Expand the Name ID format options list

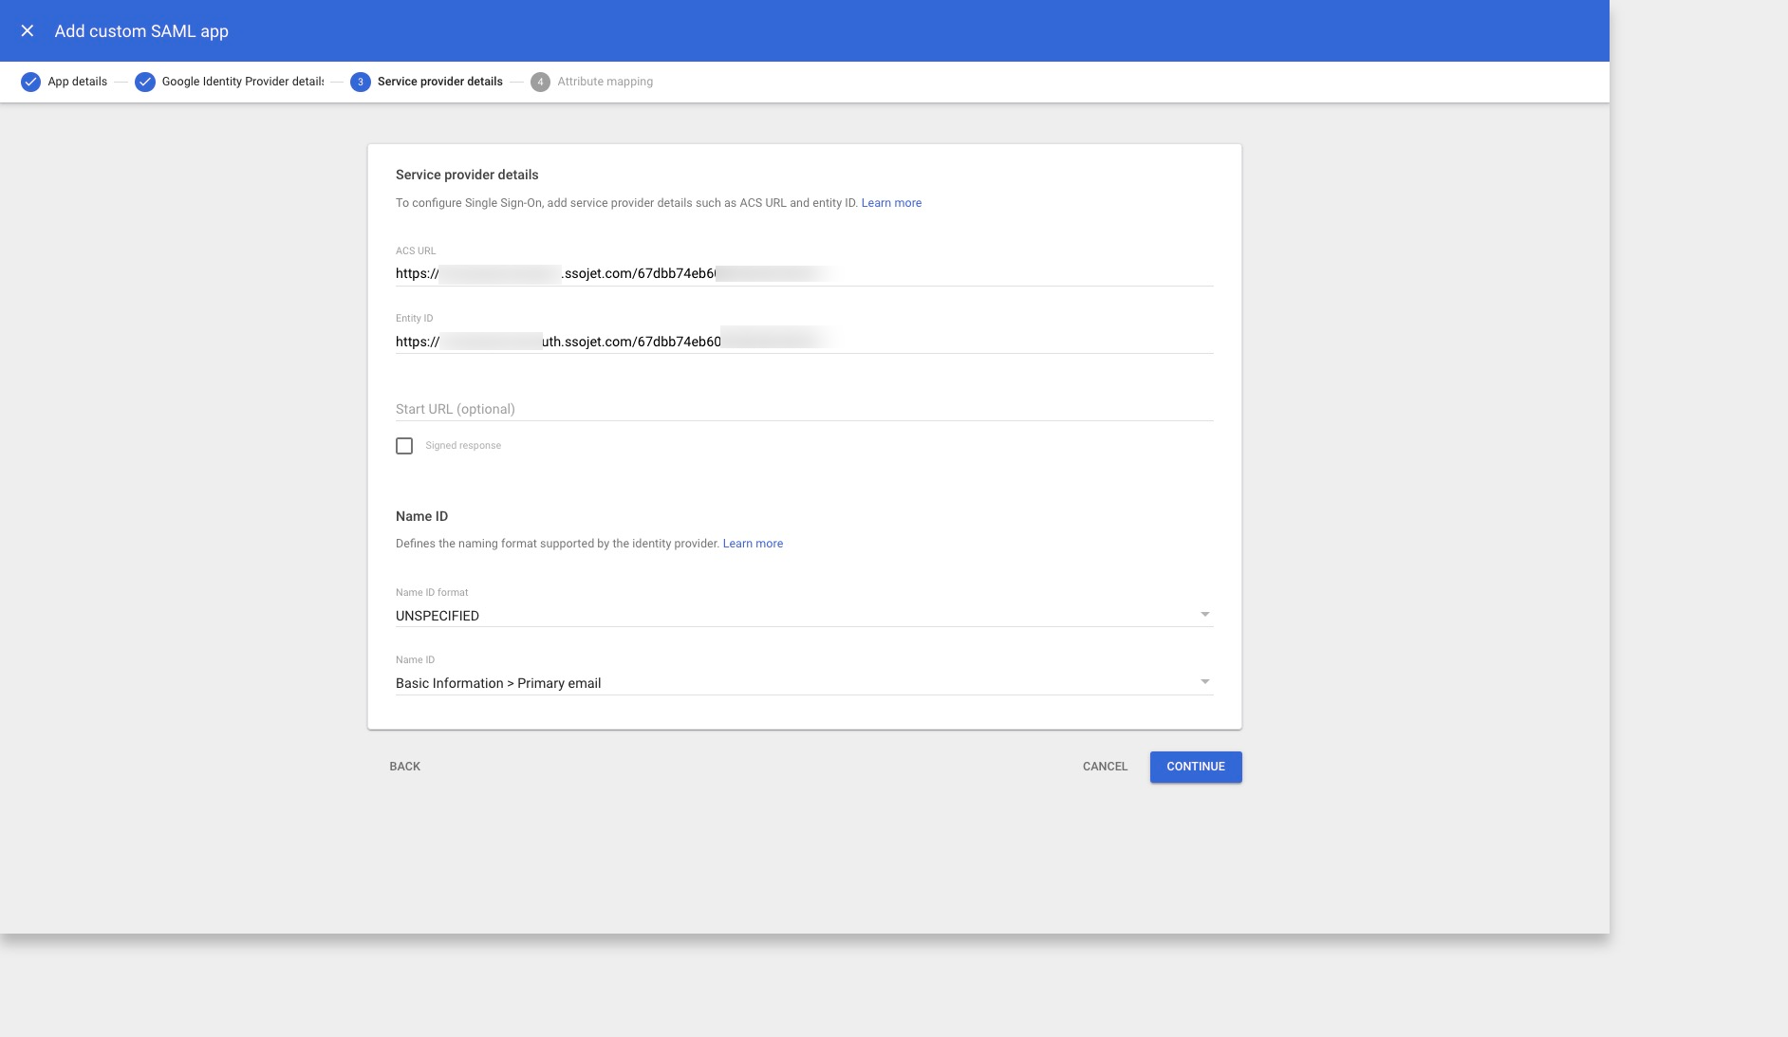click(x=1204, y=614)
